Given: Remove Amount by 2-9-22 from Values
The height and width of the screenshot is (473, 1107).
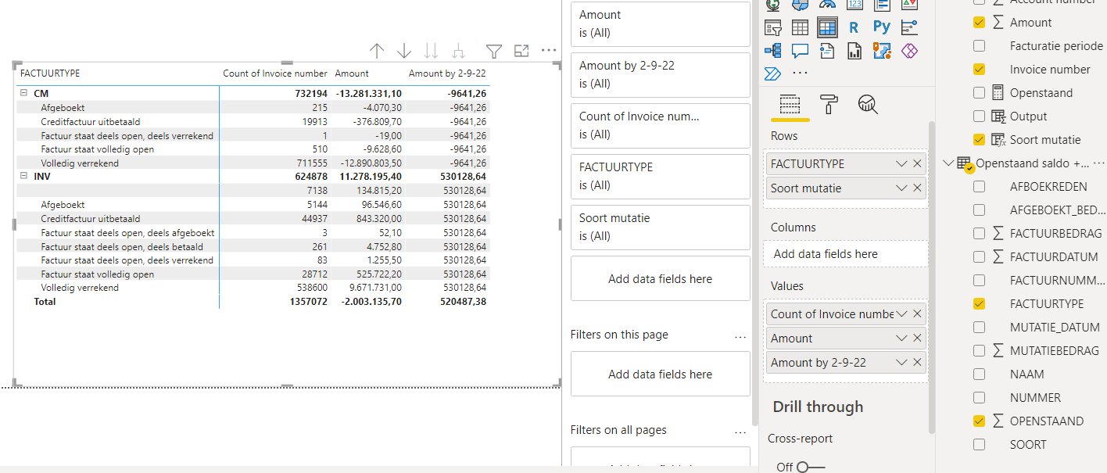Looking at the screenshot, I should tap(917, 363).
